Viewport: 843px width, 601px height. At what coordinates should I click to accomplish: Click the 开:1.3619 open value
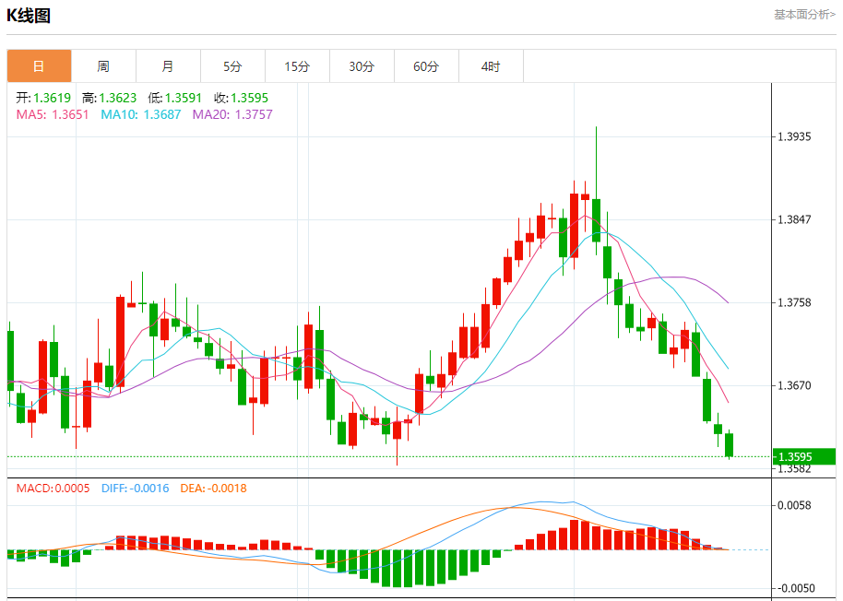click(x=43, y=98)
